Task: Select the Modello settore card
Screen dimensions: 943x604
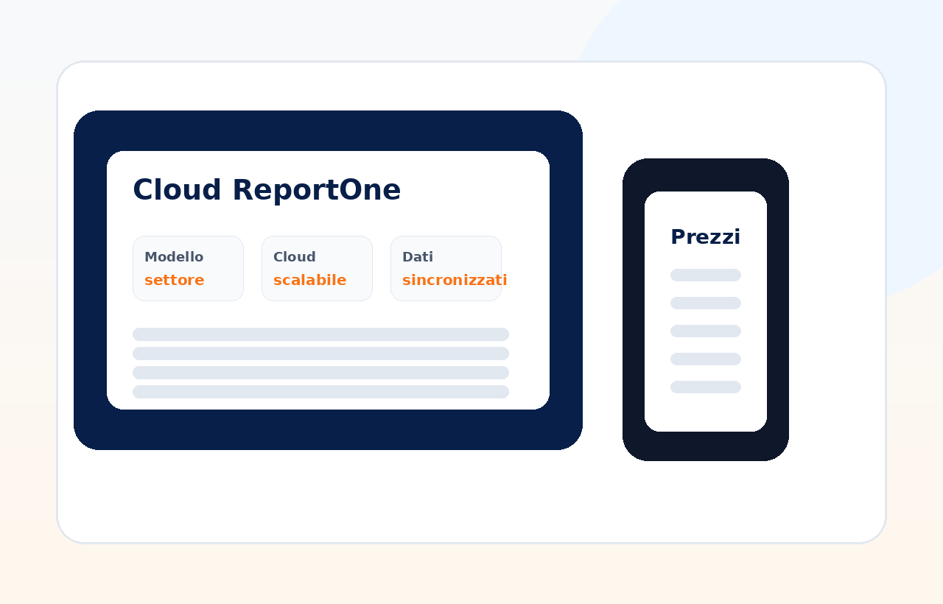Action: (188, 268)
